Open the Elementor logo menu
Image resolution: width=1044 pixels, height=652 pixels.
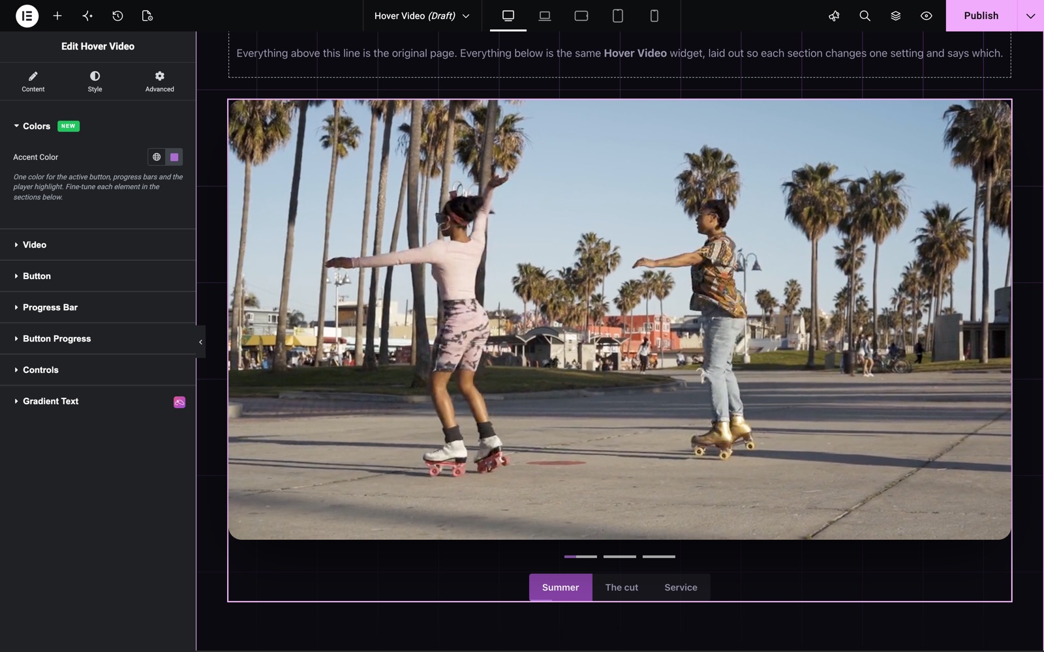pos(27,16)
